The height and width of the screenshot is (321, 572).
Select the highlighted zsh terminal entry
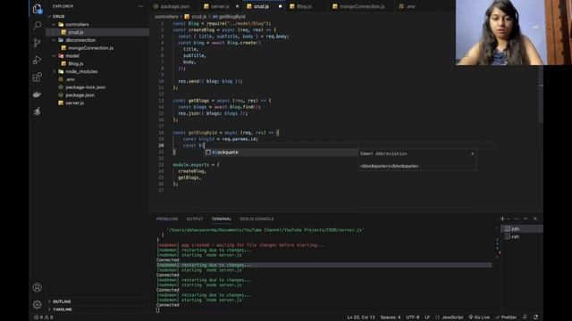(522, 228)
